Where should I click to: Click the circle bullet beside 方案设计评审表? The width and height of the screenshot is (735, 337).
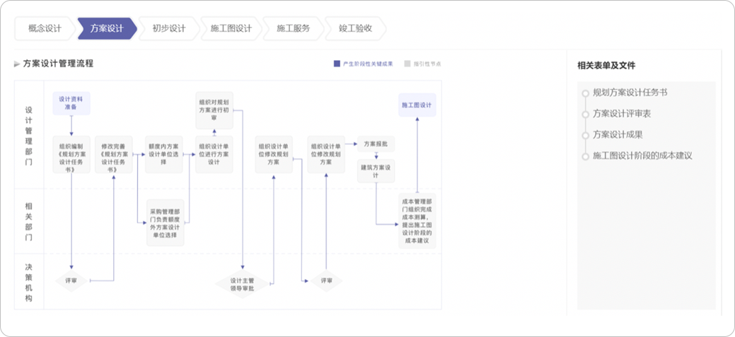585,114
